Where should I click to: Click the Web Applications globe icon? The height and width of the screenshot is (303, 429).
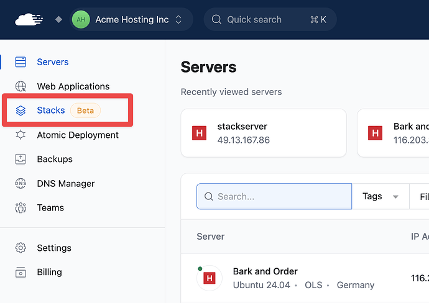point(21,86)
